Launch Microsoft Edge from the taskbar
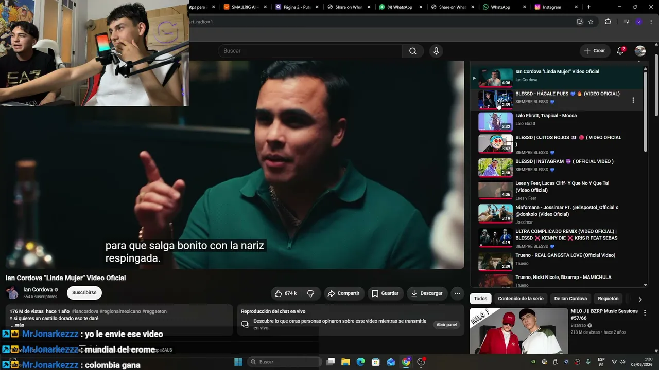 pyautogui.click(x=360, y=362)
